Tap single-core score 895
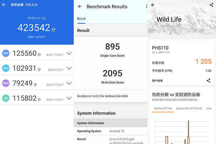Viewport: 216px width, 144px height. coord(113,47)
